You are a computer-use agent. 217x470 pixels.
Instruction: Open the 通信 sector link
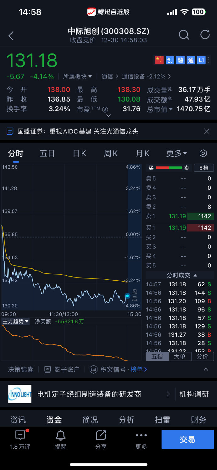[110, 76]
